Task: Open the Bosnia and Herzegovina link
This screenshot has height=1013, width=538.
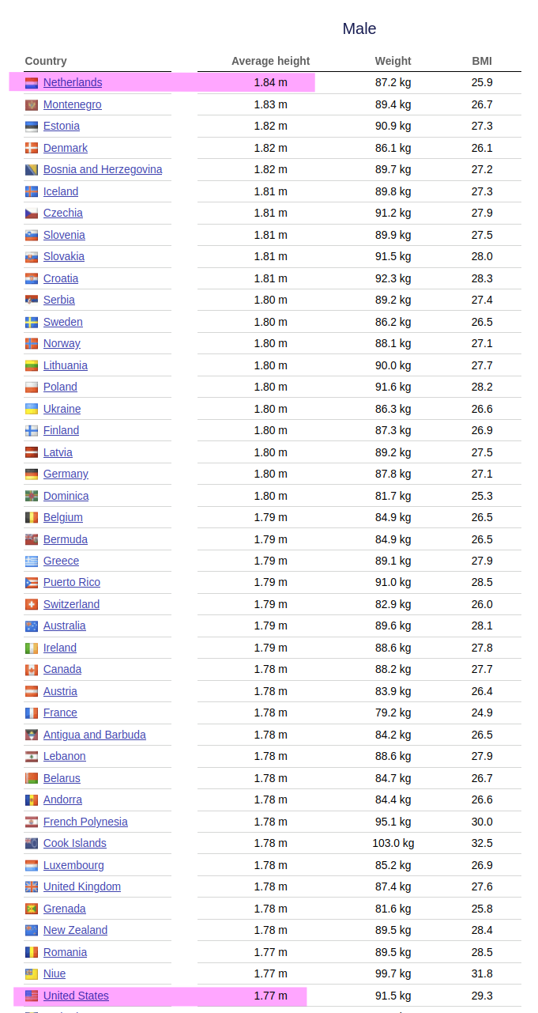Action: (x=103, y=169)
